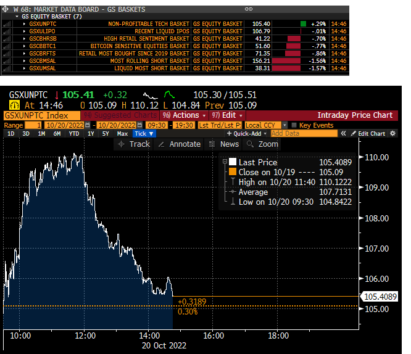Select the Zoom magnifier tool
The width and height of the screenshot is (411, 354).
pos(262,144)
